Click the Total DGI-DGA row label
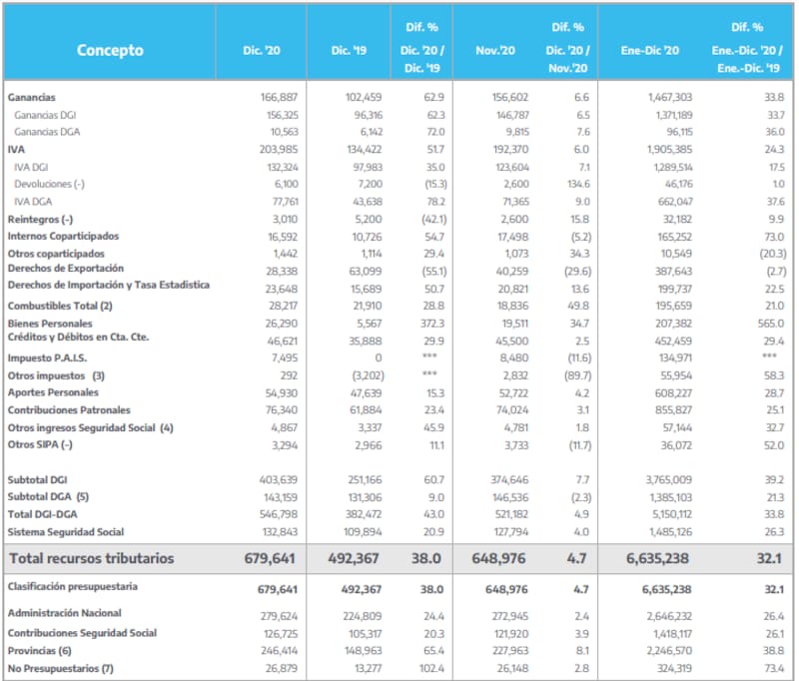 (x=44, y=513)
